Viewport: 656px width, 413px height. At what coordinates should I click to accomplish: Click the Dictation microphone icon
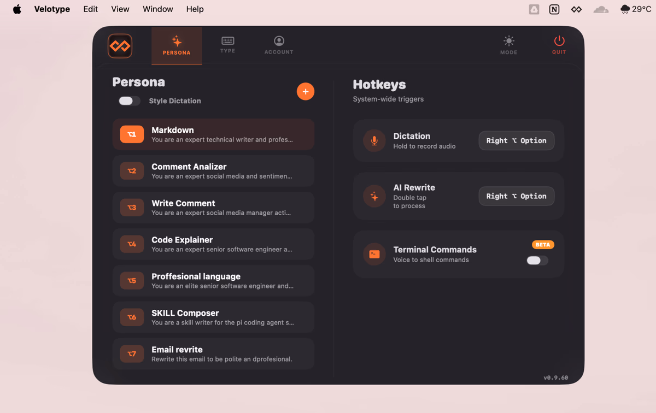click(374, 140)
